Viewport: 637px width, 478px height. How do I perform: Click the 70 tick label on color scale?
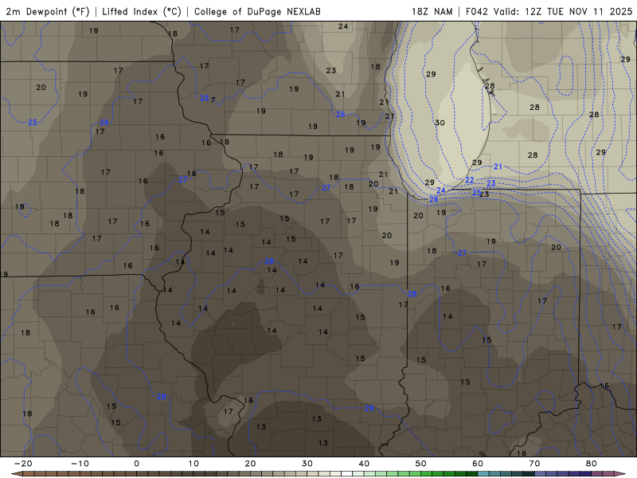pos(534,464)
